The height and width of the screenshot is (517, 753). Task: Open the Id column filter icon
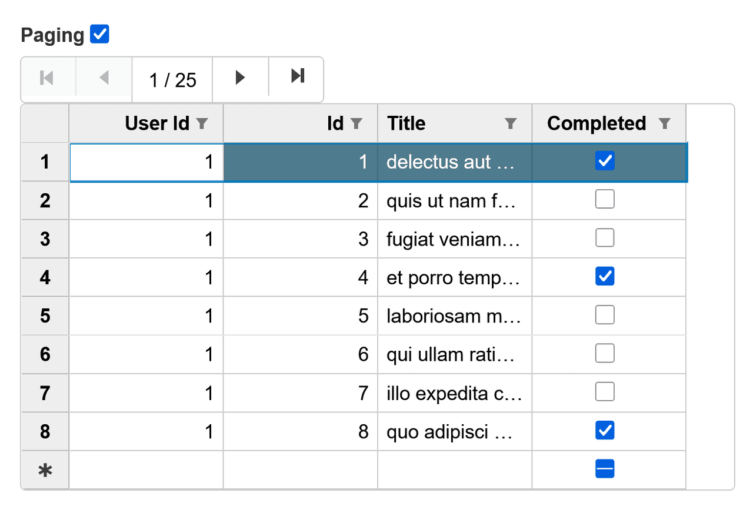(x=356, y=123)
